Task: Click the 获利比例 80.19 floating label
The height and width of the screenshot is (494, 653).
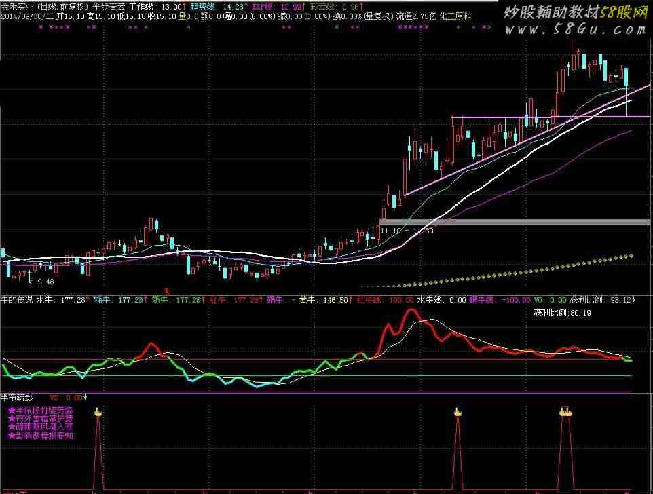Action: tap(561, 313)
